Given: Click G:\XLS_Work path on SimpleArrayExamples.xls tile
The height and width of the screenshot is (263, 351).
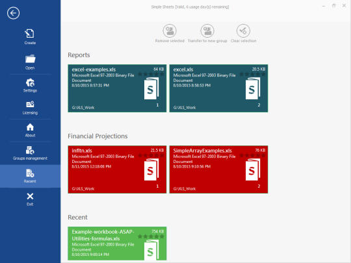Looking at the screenshot, I should pyautogui.click(x=185, y=189).
